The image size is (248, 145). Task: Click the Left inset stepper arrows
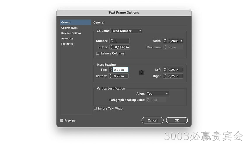165,70
